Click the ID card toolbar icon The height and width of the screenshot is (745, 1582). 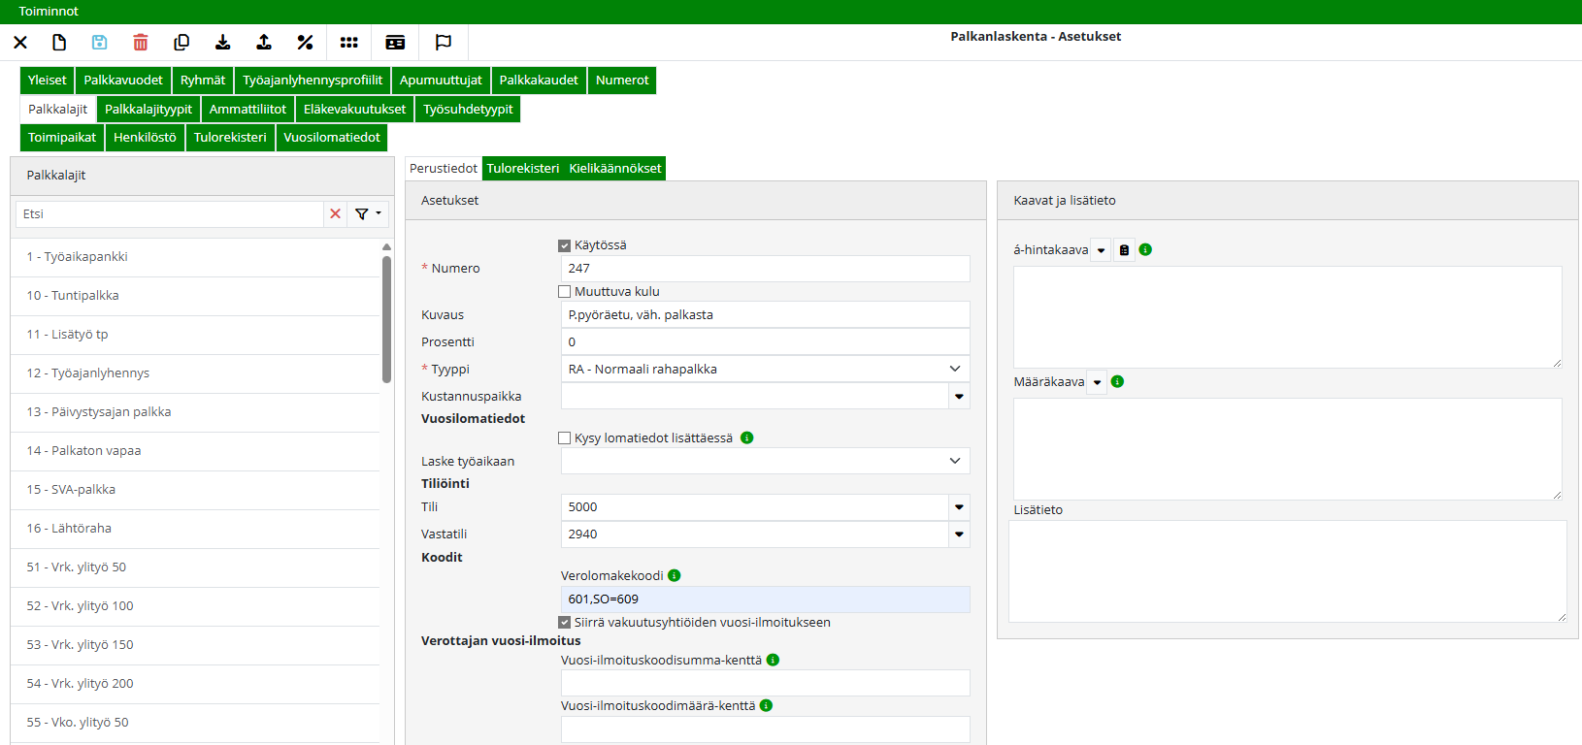pyautogui.click(x=395, y=42)
